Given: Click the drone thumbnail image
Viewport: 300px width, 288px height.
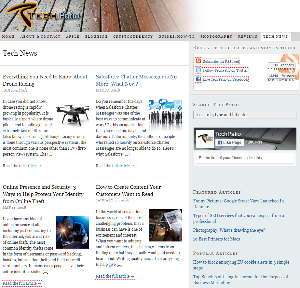Looking at the screenshot, I should pos(73,116).
